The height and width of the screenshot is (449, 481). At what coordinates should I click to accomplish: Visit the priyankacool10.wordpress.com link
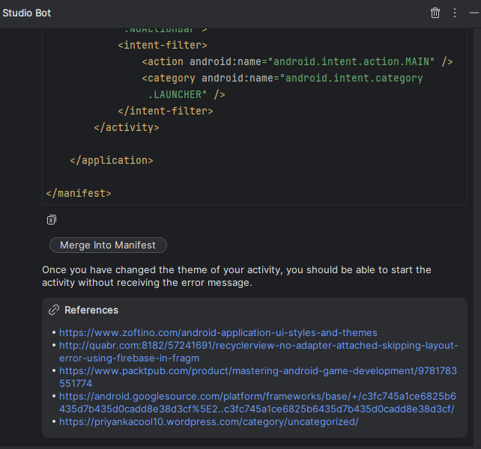pyautogui.click(x=209, y=421)
